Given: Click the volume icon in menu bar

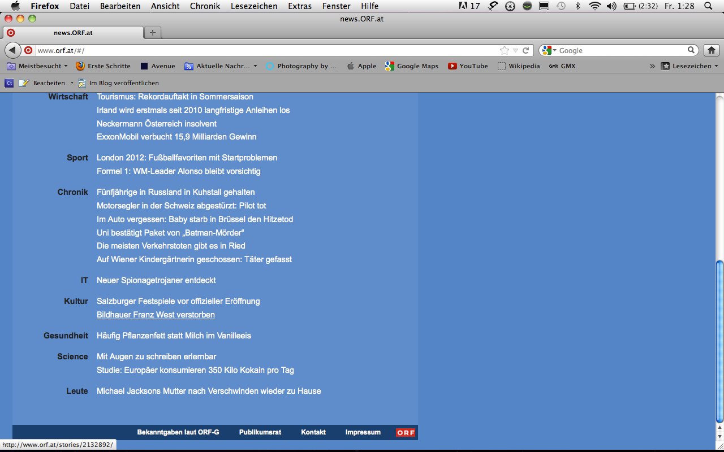Looking at the screenshot, I should (611, 6).
